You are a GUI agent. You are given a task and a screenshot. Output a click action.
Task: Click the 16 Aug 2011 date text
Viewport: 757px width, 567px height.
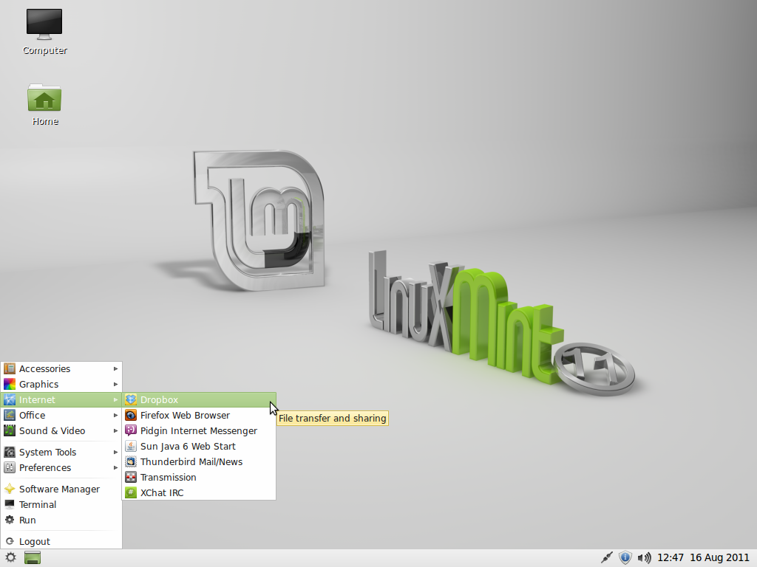pyautogui.click(x=719, y=558)
